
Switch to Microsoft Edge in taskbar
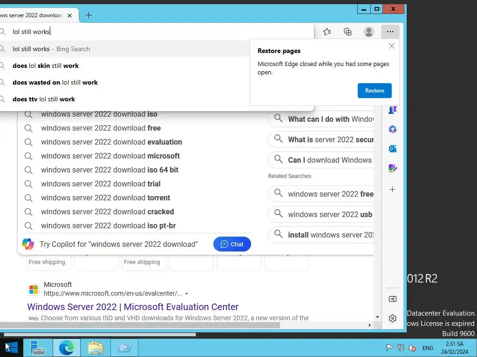[67, 347]
